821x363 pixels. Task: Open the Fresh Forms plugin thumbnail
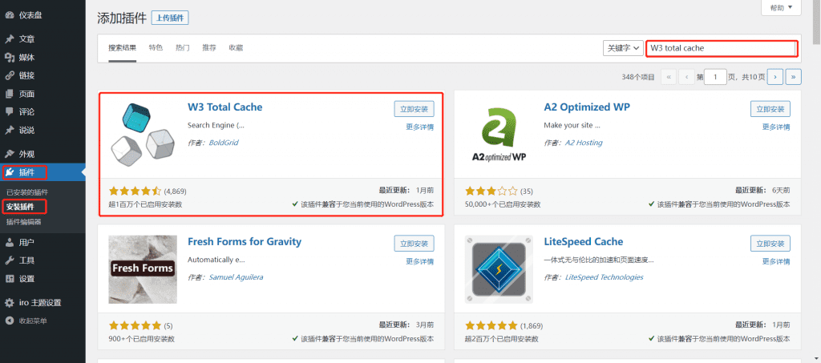click(x=142, y=269)
